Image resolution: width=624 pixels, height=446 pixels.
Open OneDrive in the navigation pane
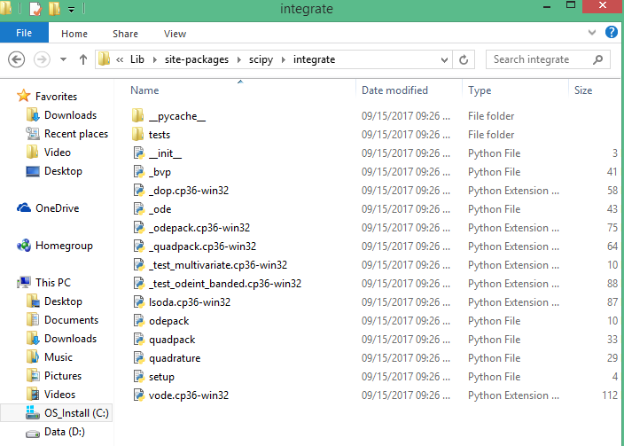click(x=57, y=208)
